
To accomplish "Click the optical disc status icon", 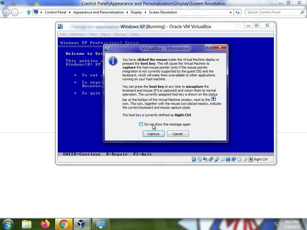I will pos(199,159).
